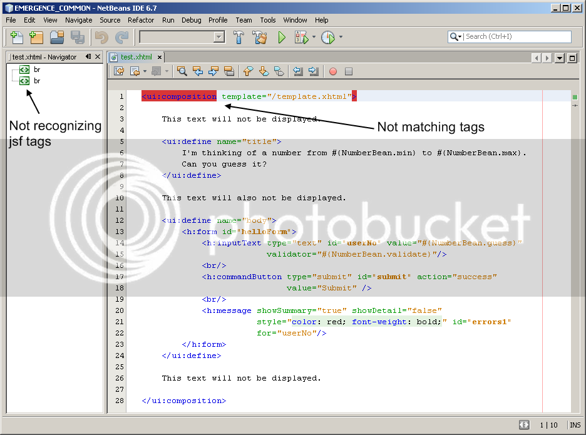Open the Profile menu
This screenshot has height=435, width=586.
218,20
